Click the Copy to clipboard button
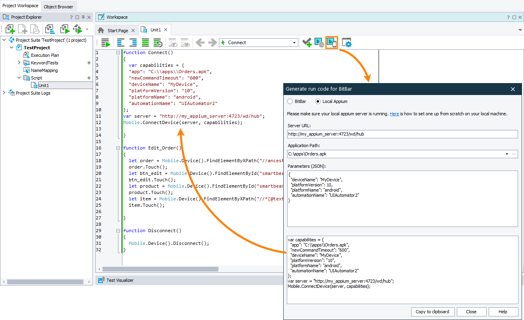The height and width of the screenshot is (320, 524). click(x=433, y=312)
